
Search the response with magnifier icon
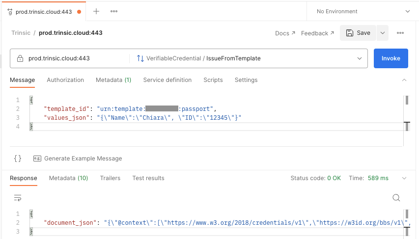(x=396, y=198)
